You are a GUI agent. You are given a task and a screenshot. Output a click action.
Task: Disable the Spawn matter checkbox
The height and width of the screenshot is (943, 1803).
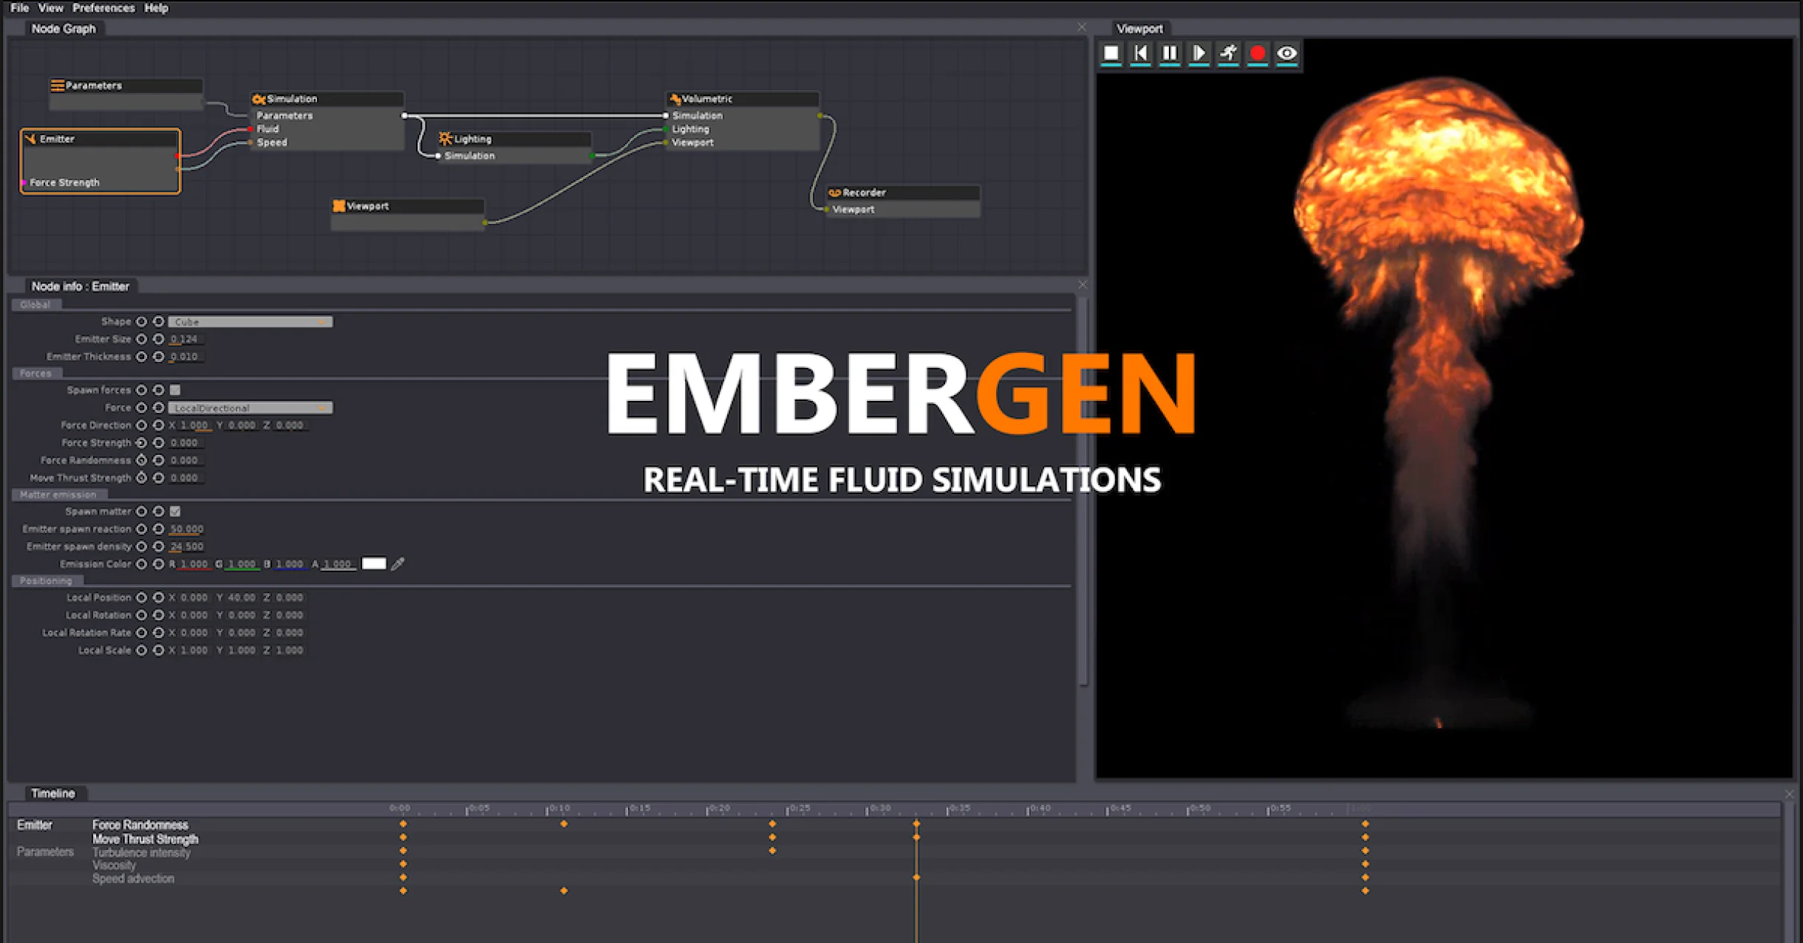[174, 510]
